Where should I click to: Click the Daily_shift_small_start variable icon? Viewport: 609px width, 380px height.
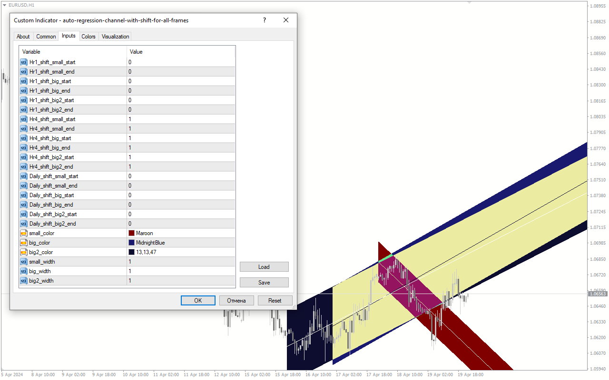point(24,176)
